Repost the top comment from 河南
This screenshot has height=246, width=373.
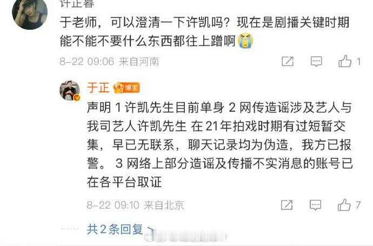pos(288,62)
